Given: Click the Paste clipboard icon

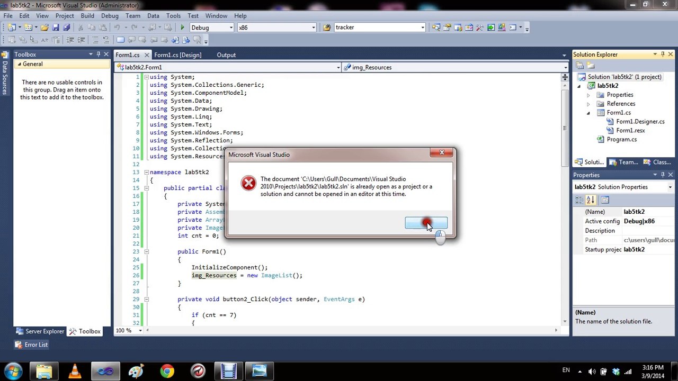Looking at the screenshot, I should [102, 28].
